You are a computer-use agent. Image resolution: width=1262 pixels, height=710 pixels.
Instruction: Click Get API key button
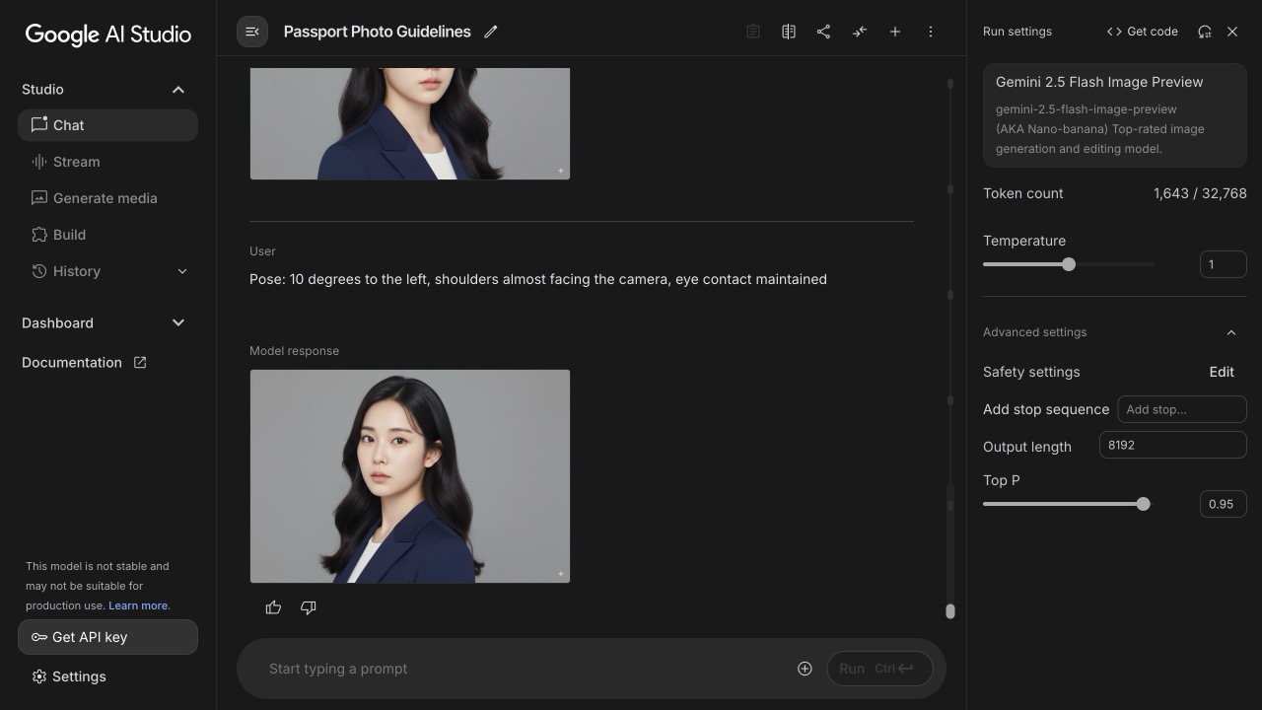[107, 637]
